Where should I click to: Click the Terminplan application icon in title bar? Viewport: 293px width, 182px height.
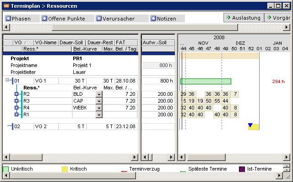coord(6,6)
